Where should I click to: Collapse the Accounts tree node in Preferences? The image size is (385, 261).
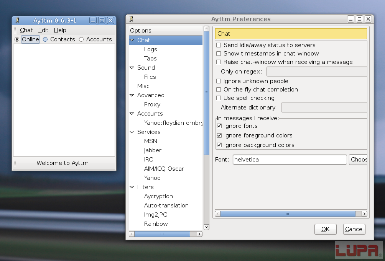[x=132, y=113]
